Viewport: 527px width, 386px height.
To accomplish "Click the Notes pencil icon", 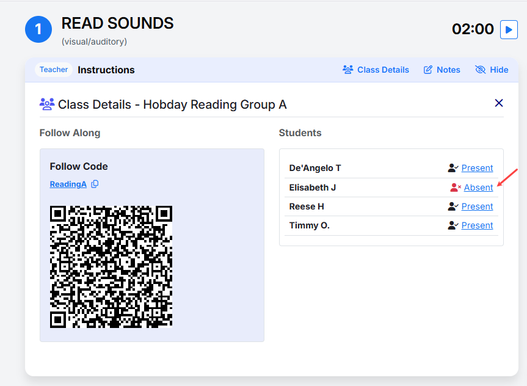I will coord(428,70).
